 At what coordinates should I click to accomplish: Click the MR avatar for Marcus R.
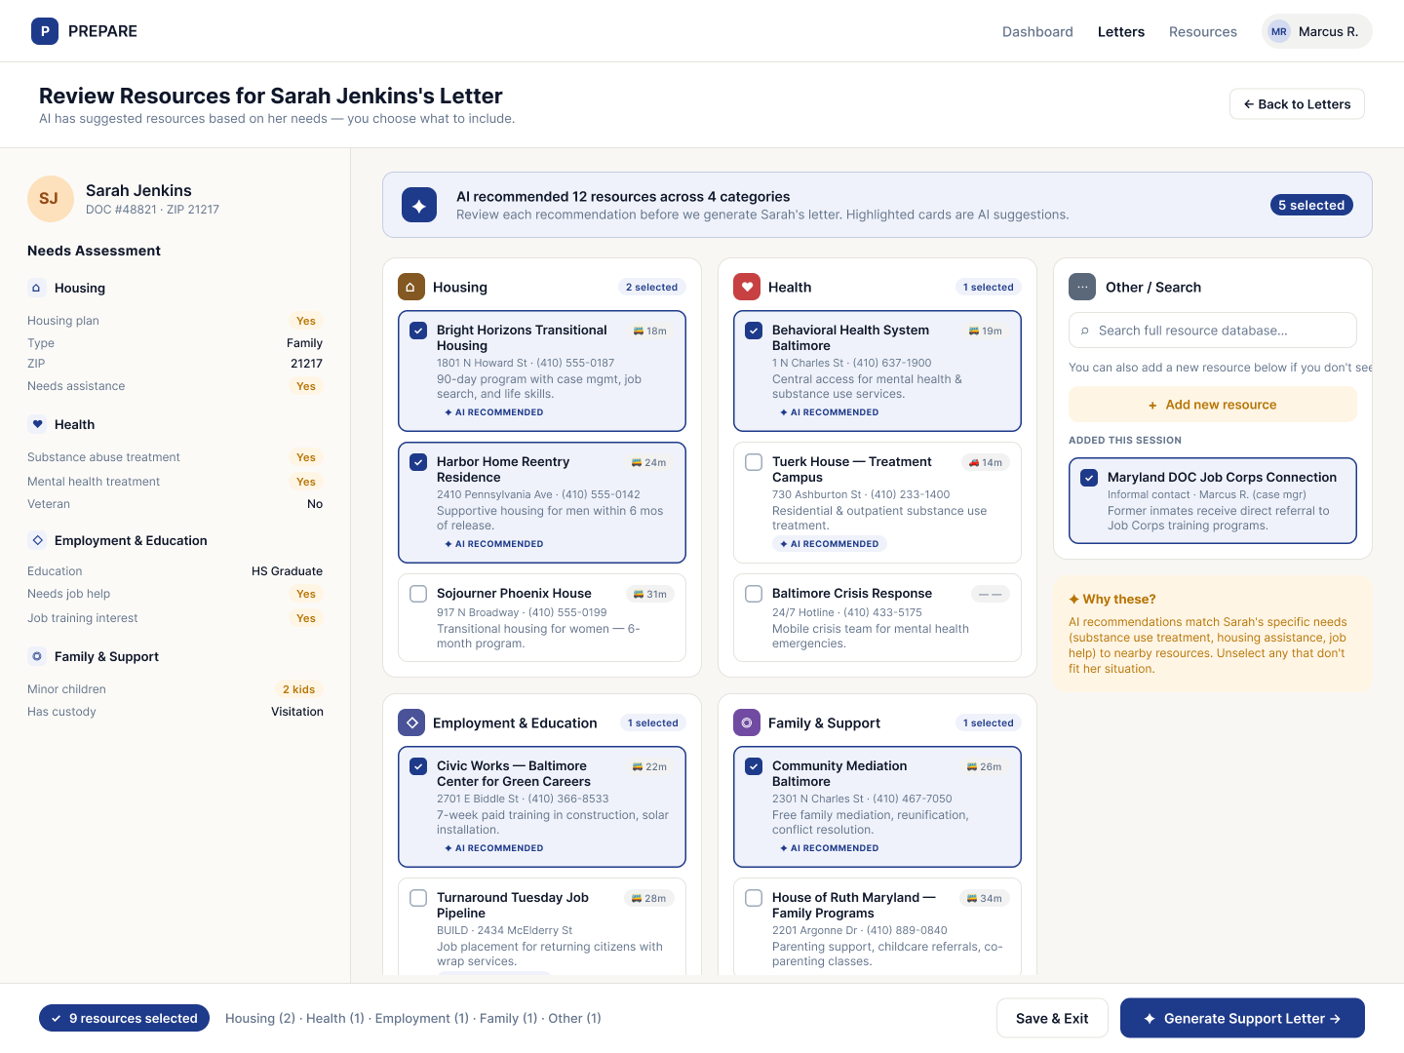tap(1279, 31)
